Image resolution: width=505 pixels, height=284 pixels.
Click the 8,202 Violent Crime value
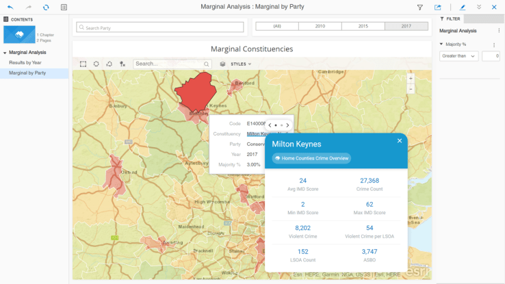pyautogui.click(x=302, y=228)
